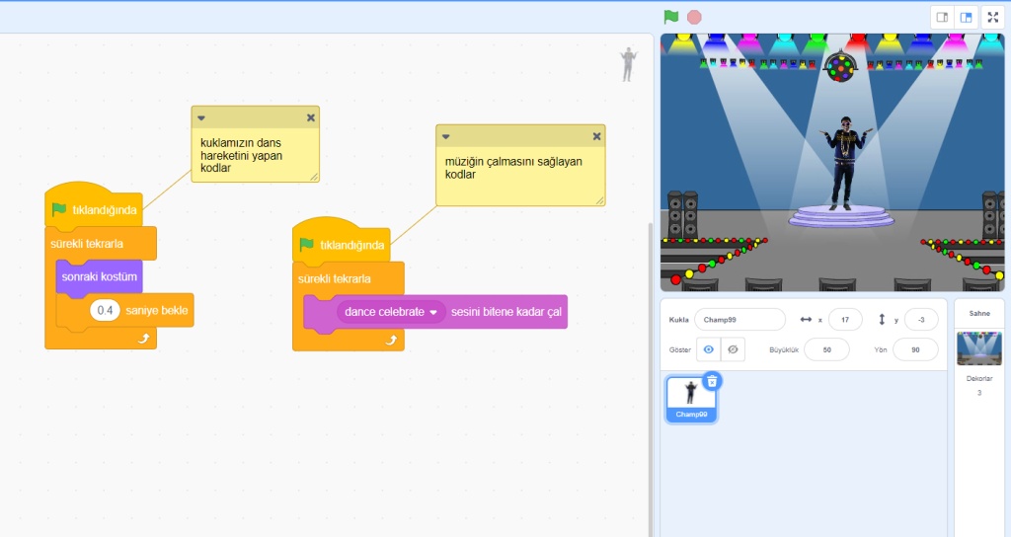Enter full screen stage mode
This screenshot has width=1011, height=537.
pos(993,18)
